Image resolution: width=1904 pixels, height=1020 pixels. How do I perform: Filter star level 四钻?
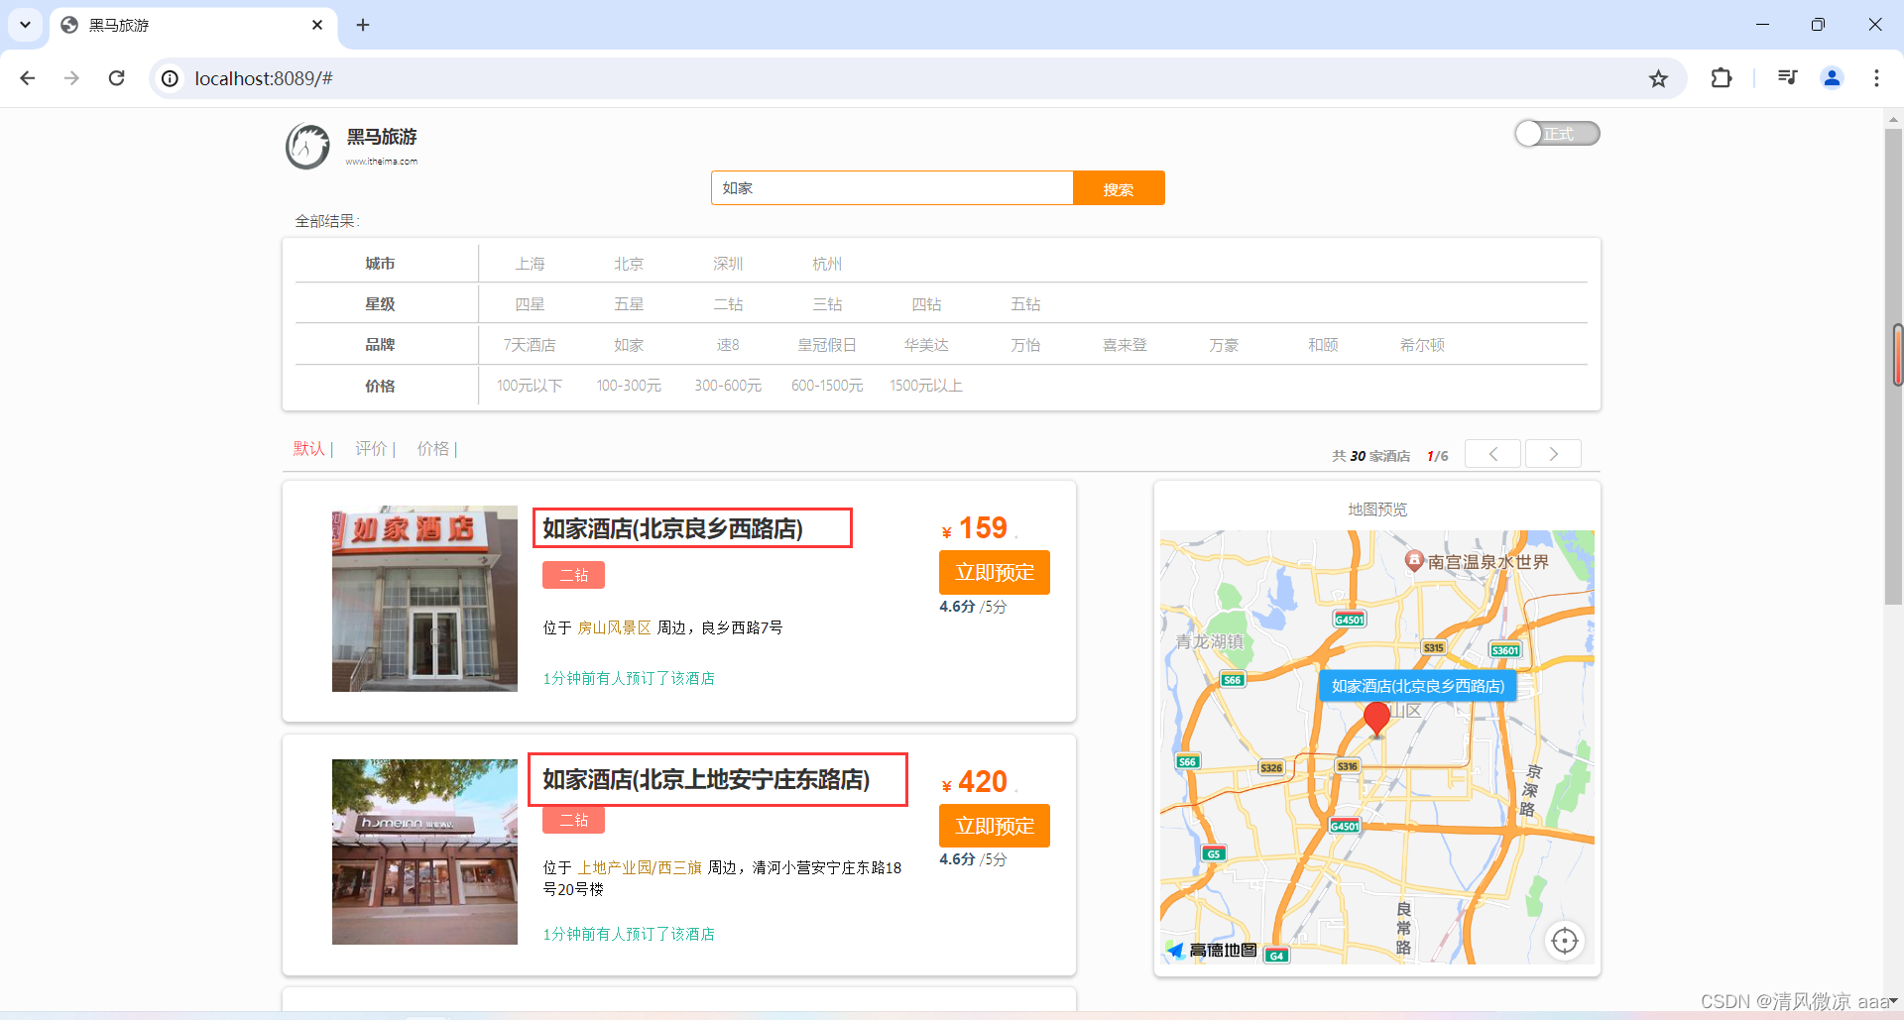point(926,304)
